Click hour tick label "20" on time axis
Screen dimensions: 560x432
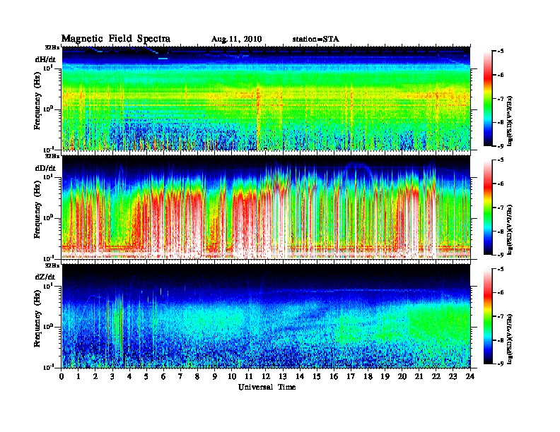point(402,376)
